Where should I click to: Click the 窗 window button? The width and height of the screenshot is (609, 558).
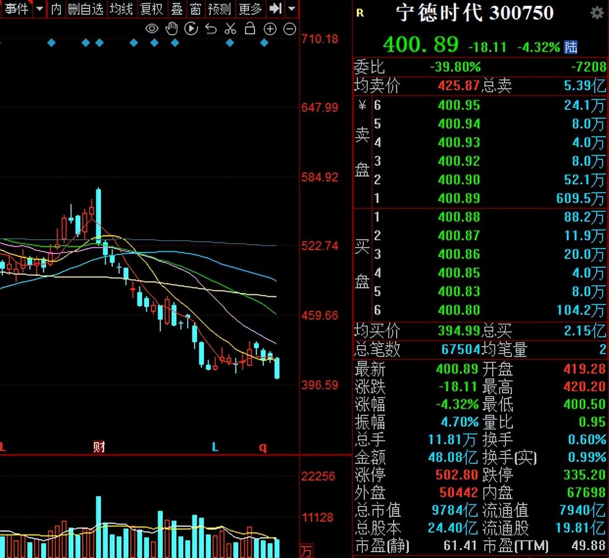click(x=195, y=9)
